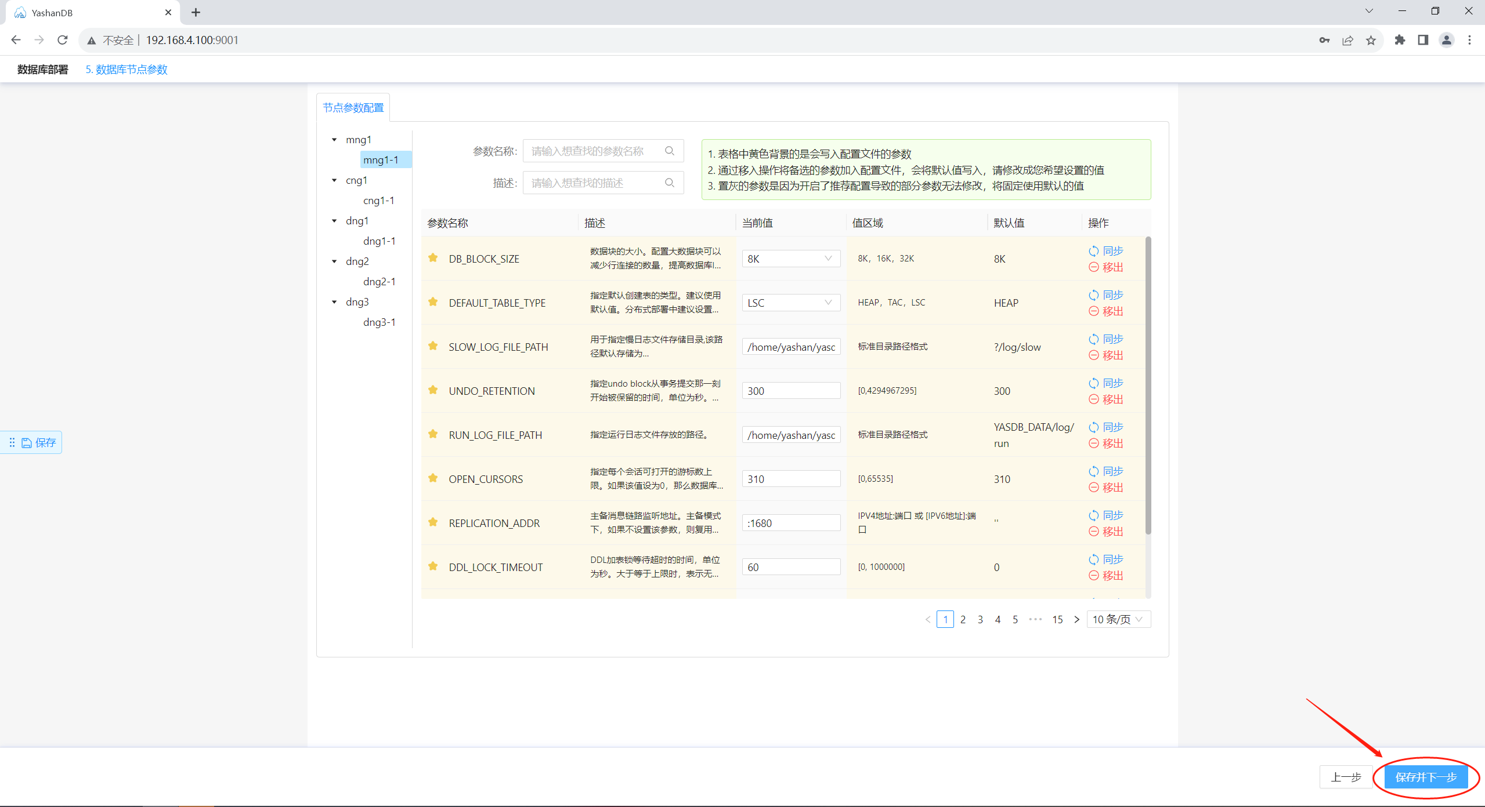1485x807 pixels.
Task: Open the 10 条/页 page size dropdown
Action: coord(1118,619)
